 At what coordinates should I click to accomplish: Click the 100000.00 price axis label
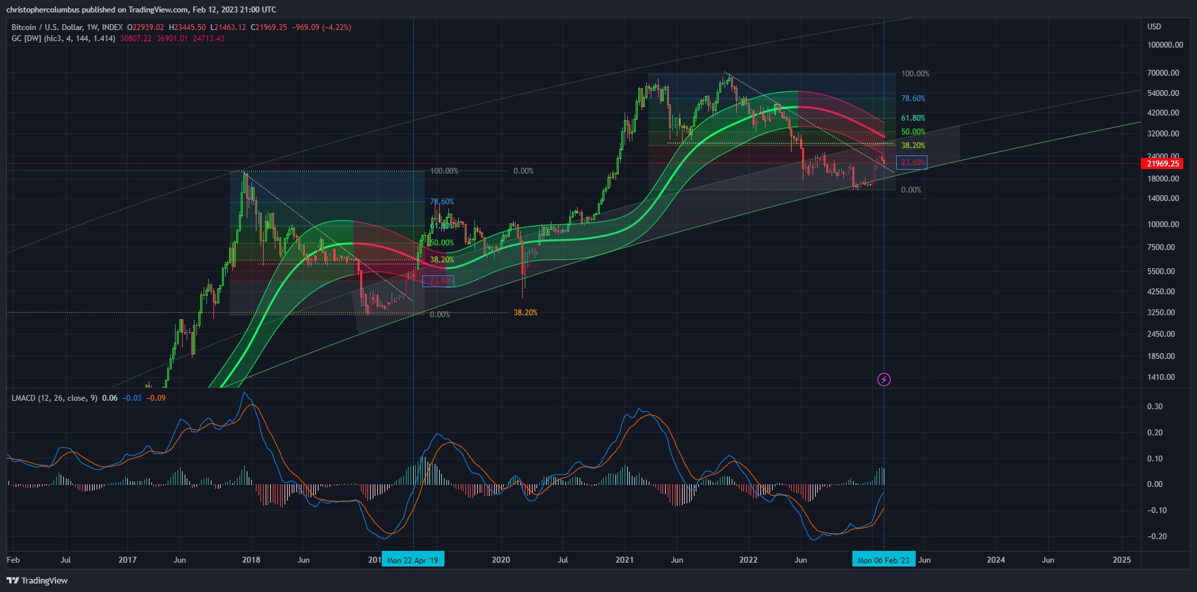click(1165, 45)
